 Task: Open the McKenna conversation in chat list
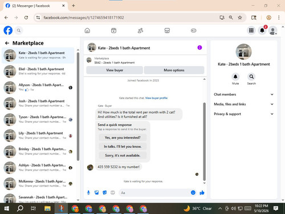click(x=38, y=183)
